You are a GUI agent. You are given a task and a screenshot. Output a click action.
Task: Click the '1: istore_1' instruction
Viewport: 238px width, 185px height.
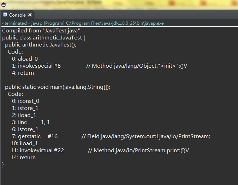25,108
